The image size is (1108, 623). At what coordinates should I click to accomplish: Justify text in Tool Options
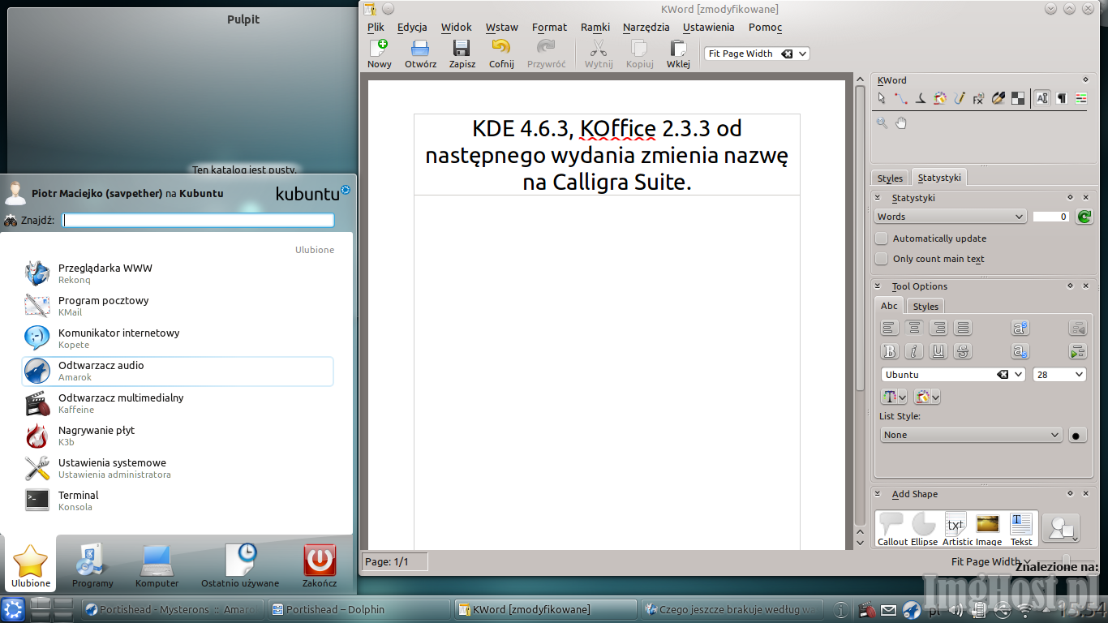pyautogui.click(x=963, y=328)
